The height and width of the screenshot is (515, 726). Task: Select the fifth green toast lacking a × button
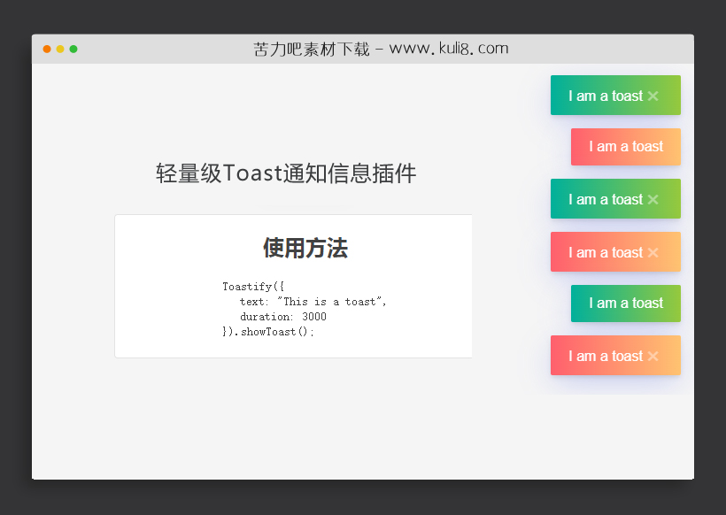[626, 304]
